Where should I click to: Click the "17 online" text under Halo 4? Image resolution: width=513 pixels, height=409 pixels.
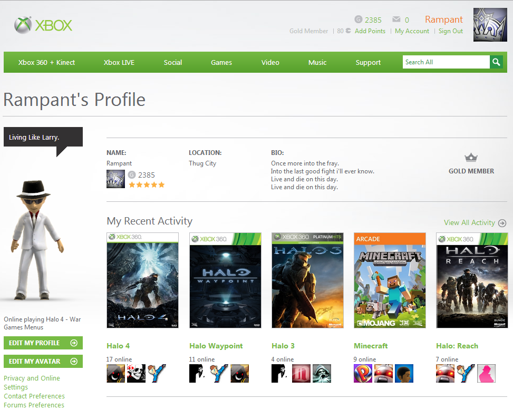click(119, 359)
